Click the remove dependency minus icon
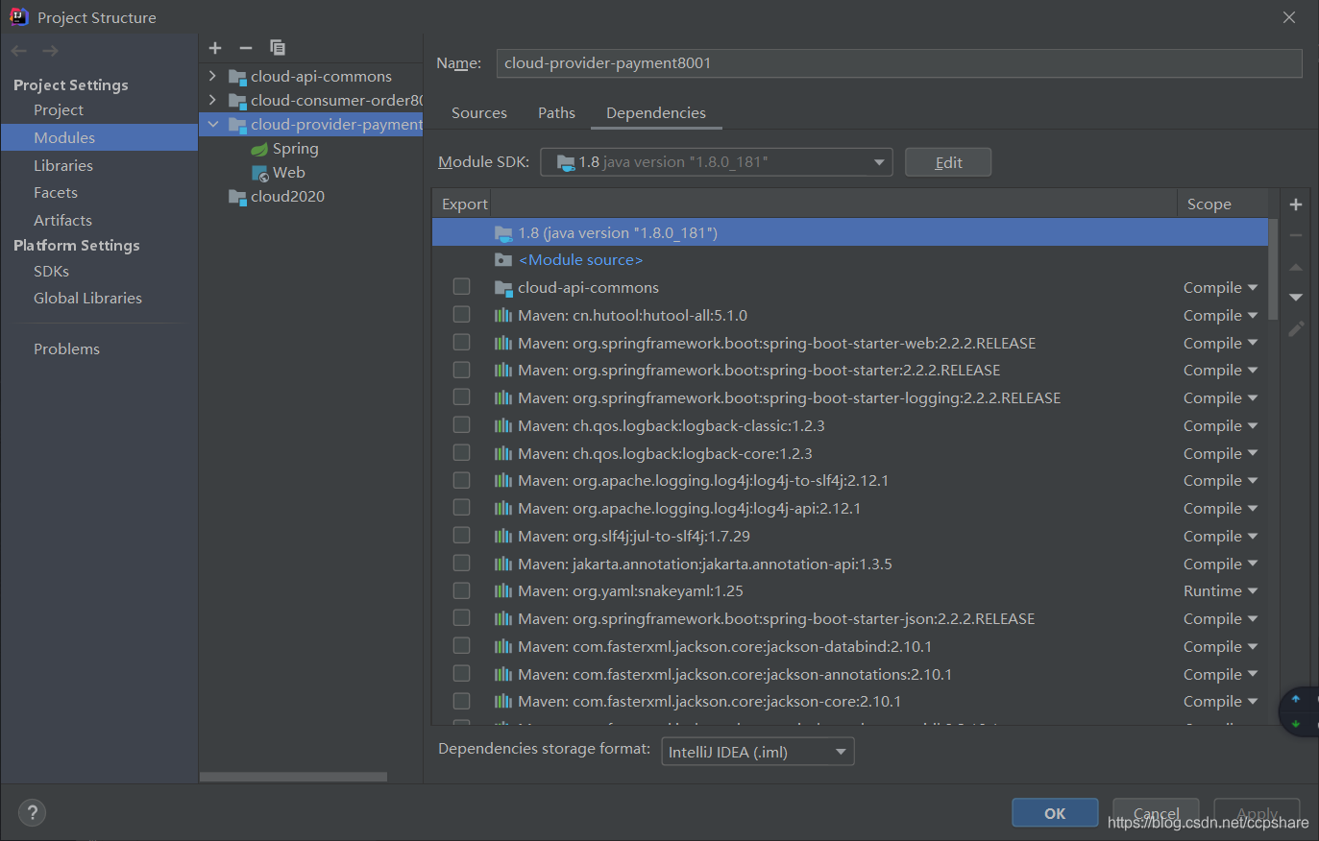The width and height of the screenshot is (1319, 841). pos(1296,235)
